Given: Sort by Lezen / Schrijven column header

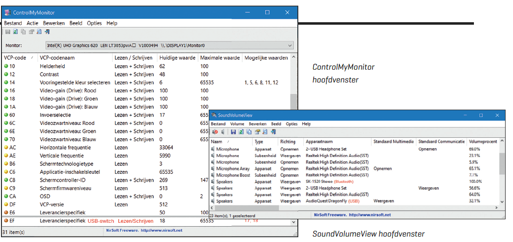Looking at the screenshot, I should click(x=135, y=58).
